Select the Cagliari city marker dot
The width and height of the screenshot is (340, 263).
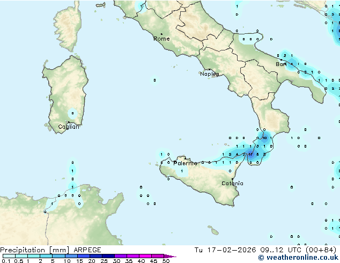[69, 122]
